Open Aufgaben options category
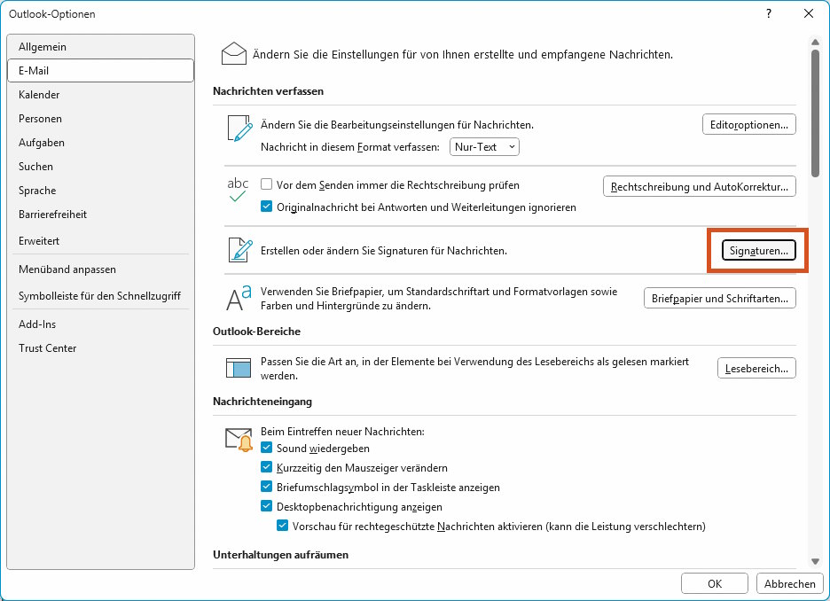The image size is (830, 601). (100, 143)
